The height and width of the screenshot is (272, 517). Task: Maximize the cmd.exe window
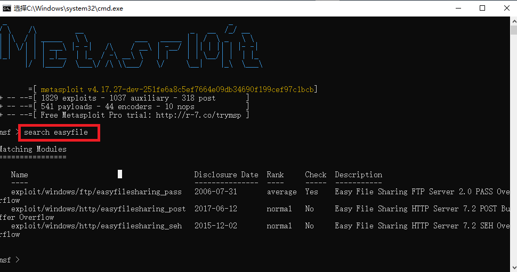482,8
